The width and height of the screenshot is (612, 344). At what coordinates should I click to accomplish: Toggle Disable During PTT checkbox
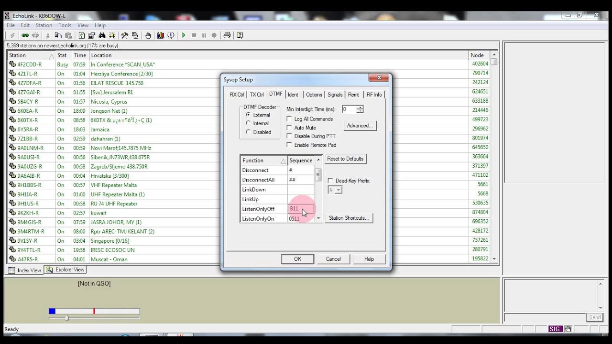(x=289, y=136)
